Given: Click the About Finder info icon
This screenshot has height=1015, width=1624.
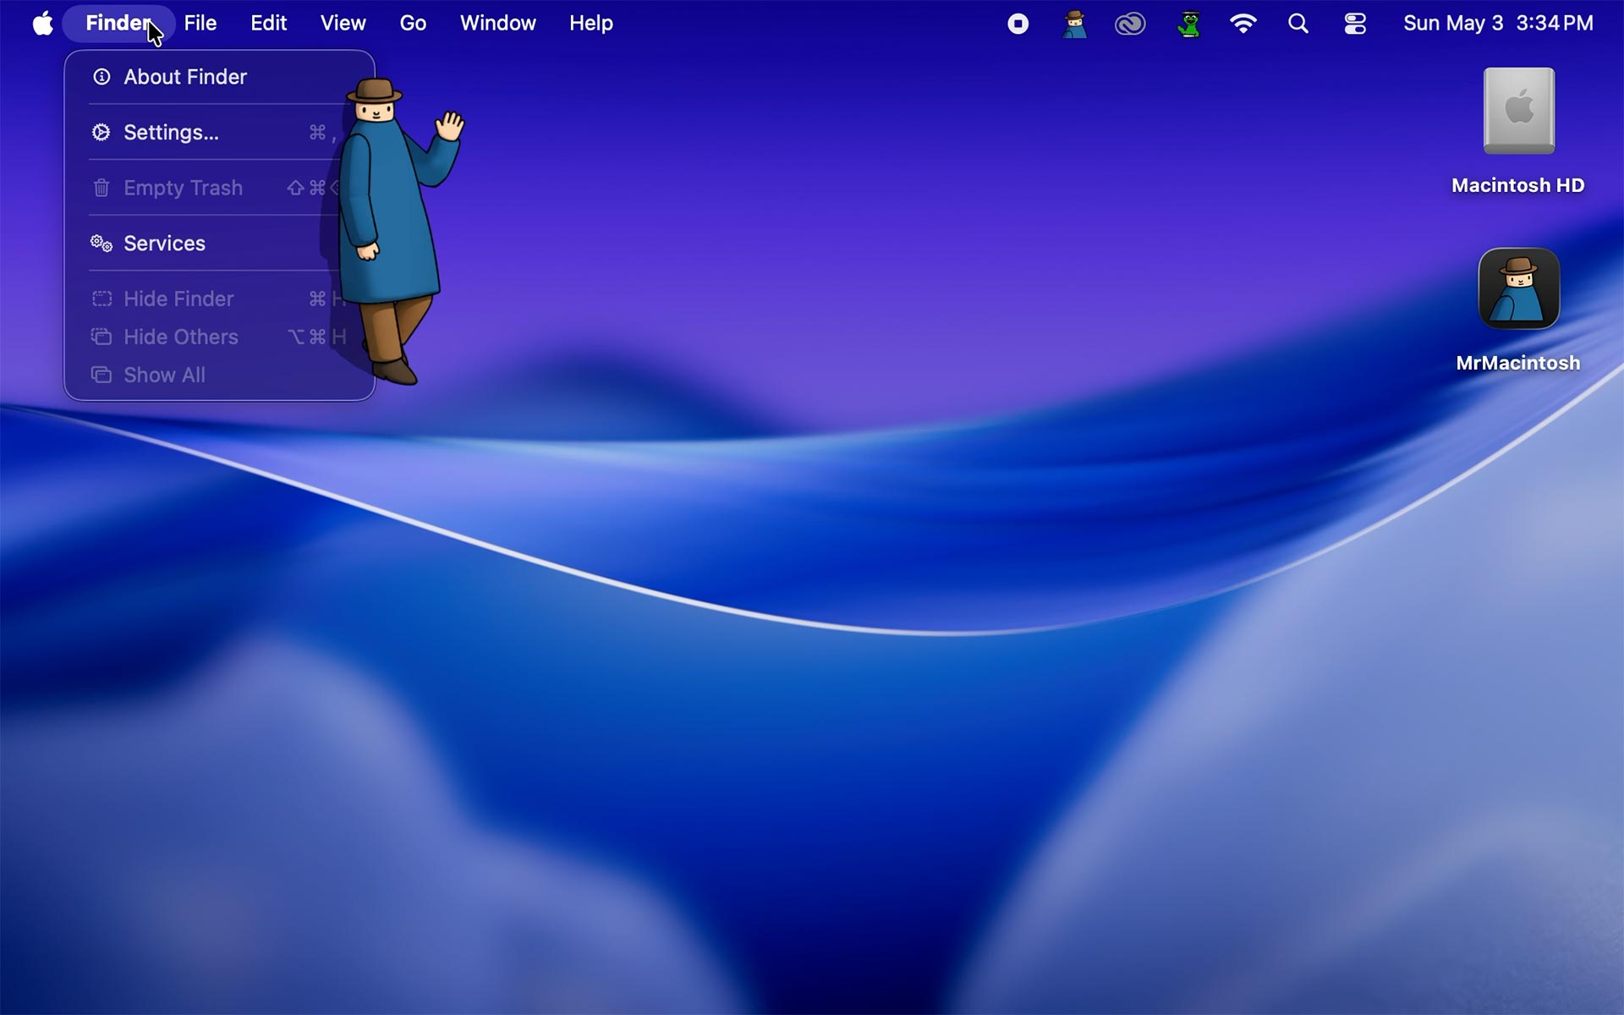Looking at the screenshot, I should [x=101, y=77].
